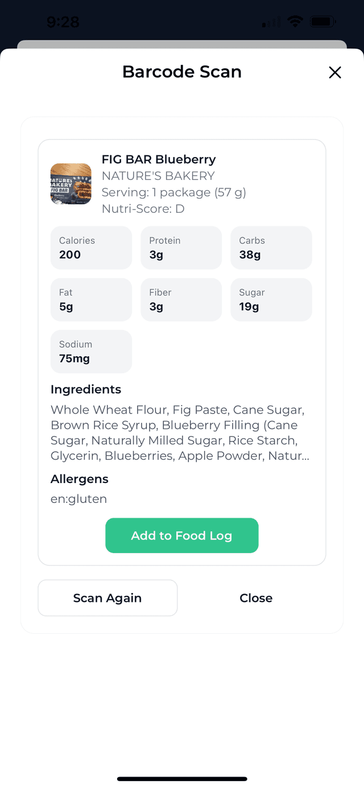Tap the battery indicator in the status bar
This screenshot has height=788, width=364.
point(322,21)
